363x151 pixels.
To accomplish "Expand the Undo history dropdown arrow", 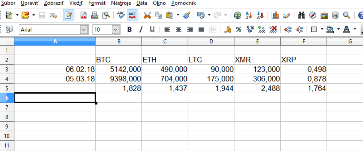I will point(209,15).
